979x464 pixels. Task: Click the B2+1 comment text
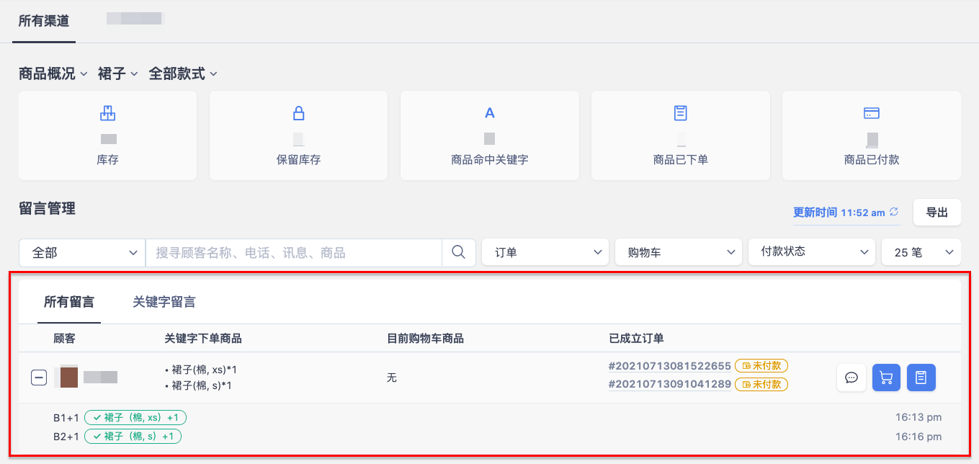[x=67, y=436]
